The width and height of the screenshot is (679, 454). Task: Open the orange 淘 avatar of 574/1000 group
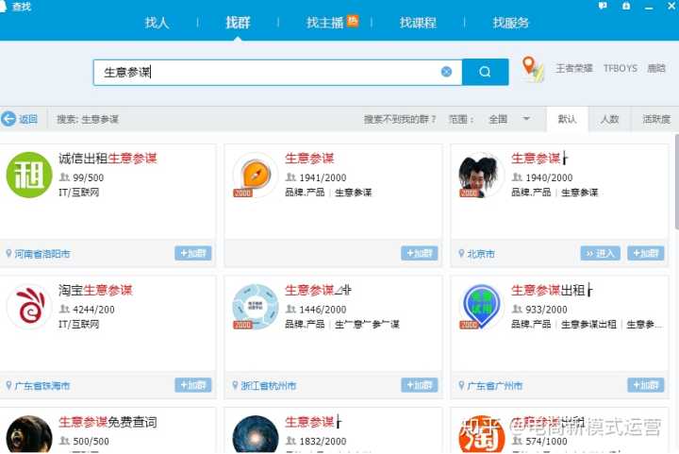pyautogui.click(x=482, y=434)
